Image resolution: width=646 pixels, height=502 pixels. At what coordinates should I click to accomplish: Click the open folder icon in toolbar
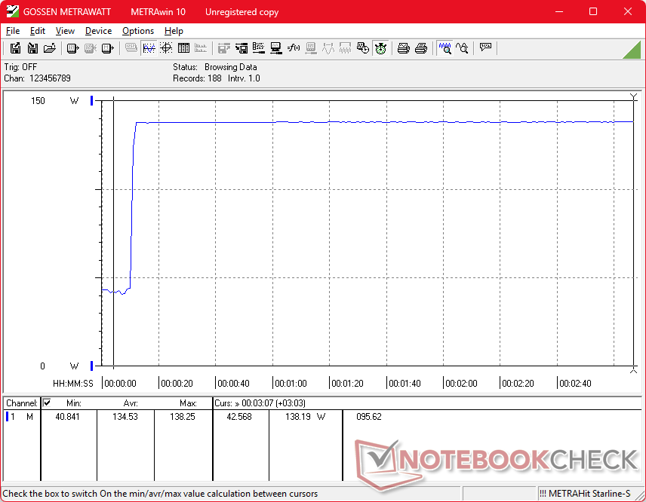50,48
